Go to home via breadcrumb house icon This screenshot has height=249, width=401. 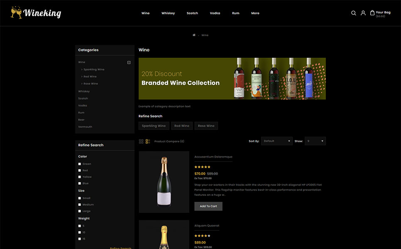pos(194,35)
